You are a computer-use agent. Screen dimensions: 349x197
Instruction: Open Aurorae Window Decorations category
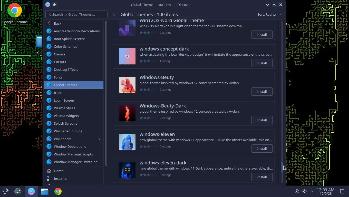coord(74,31)
